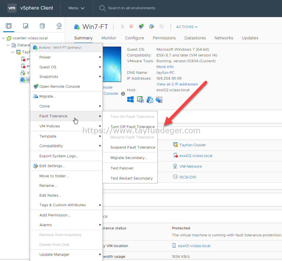Click the Datacenter icon in inventory tree
This screenshot has height=261, width=282.
point(14,45)
